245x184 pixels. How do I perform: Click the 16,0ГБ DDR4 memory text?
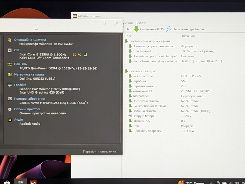click(58, 68)
